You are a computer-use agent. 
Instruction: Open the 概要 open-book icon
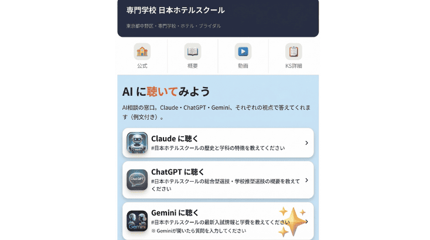193,51
